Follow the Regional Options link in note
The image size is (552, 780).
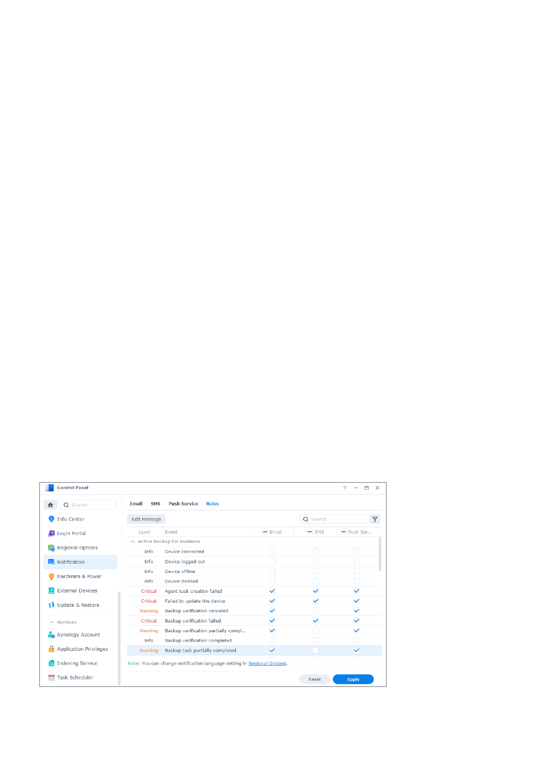pos(267,664)
